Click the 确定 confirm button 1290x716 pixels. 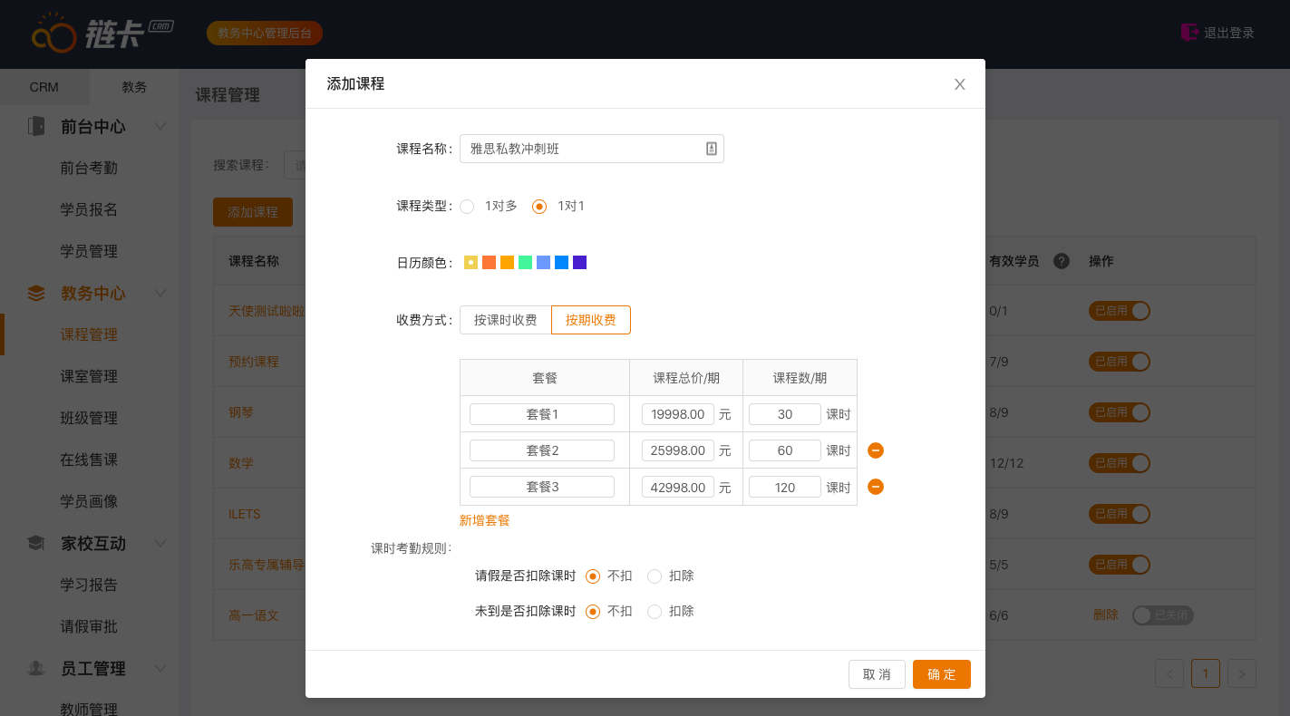941,674
